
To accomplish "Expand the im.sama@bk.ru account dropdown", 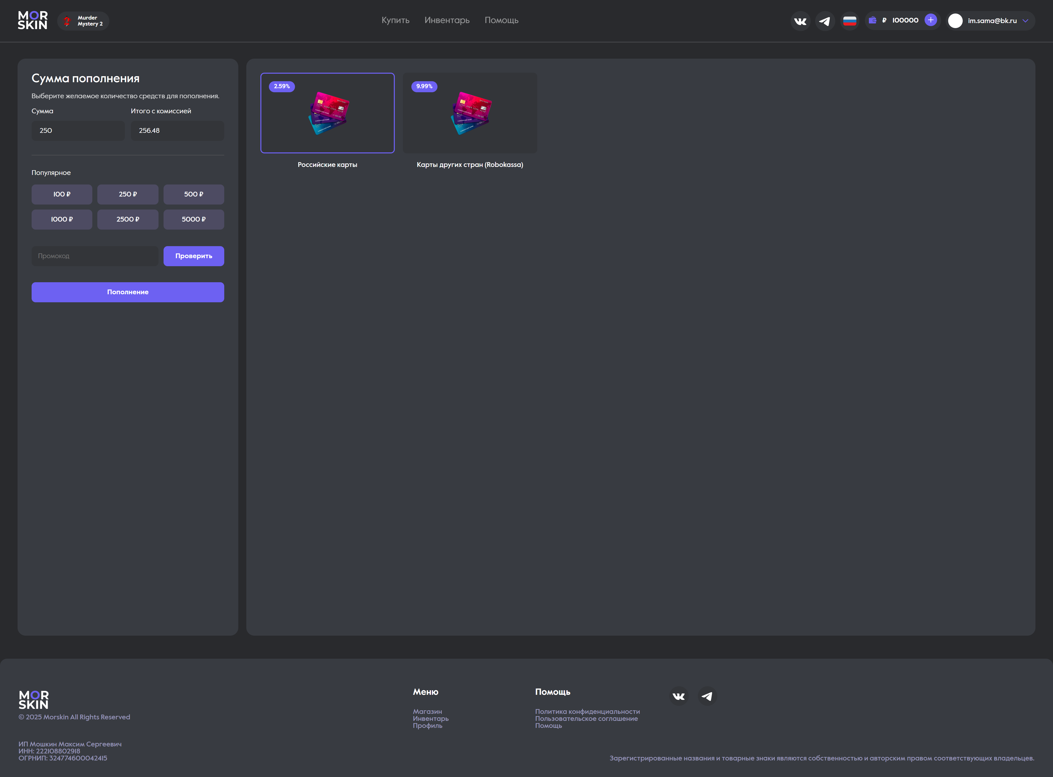I will pyautogui.click(x=1025, y=21).
